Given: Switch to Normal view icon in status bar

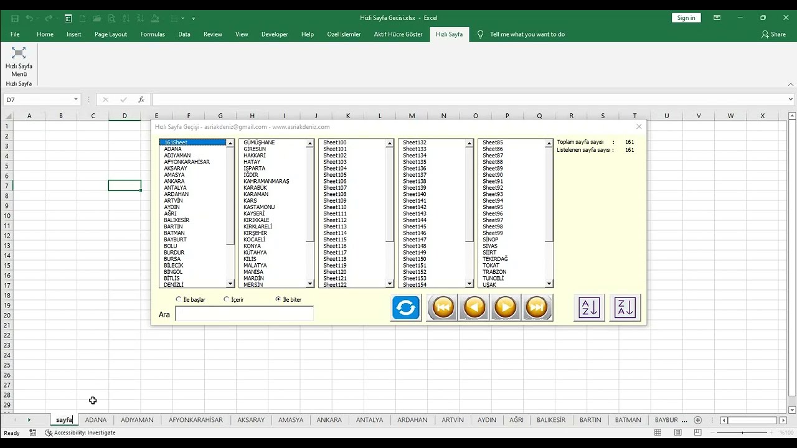Looking at the screenshot, I should click(658, 432).
